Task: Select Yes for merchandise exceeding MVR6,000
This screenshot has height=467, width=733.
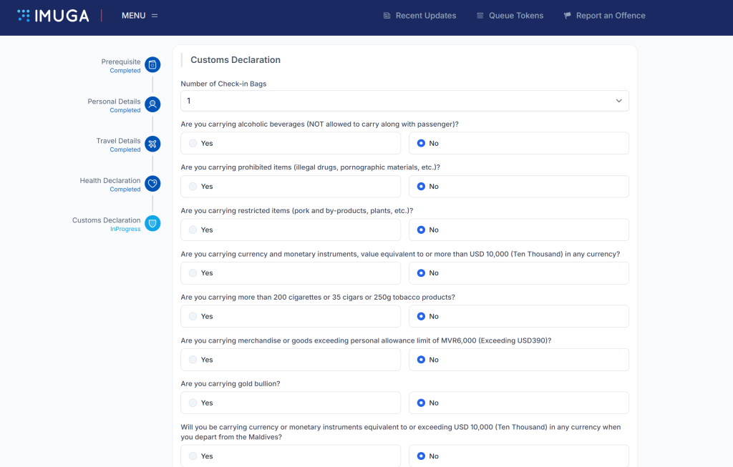Action: (291, 360)
